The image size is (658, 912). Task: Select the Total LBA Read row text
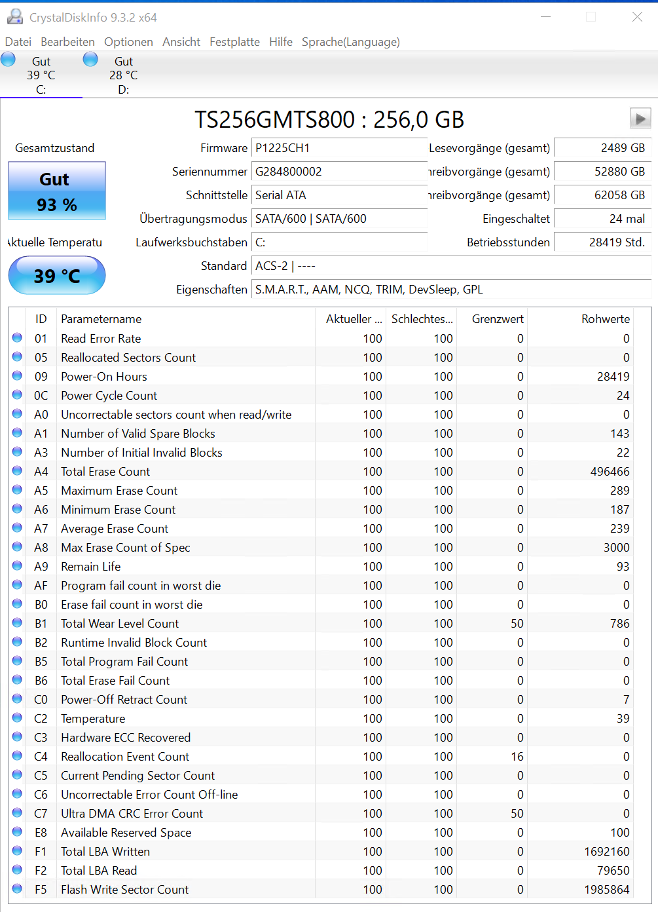[99, 870]
